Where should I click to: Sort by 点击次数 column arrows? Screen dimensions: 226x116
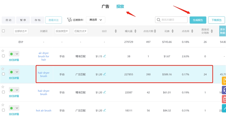(155, 31)
